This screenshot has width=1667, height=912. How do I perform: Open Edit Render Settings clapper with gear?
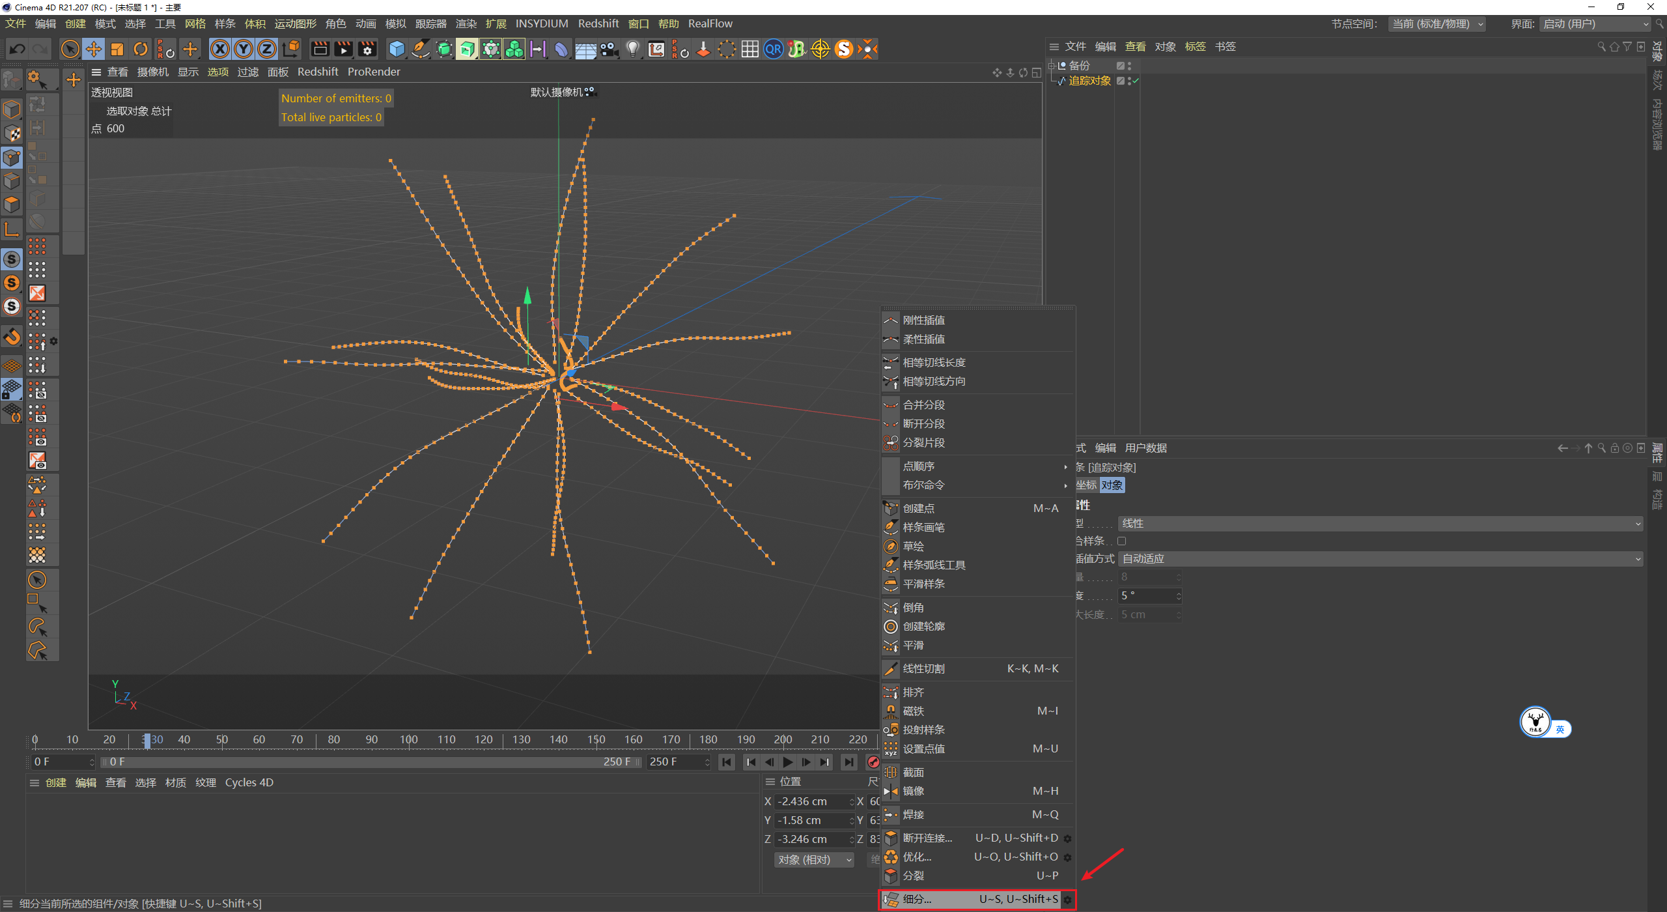tap(367, 49)
